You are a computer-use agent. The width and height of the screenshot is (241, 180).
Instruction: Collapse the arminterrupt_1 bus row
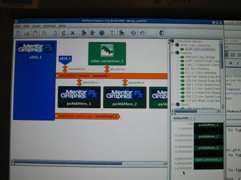(x=56, y=116)
